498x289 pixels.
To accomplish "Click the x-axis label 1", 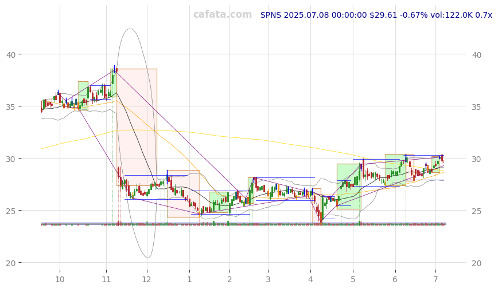I will pos(189,279).
